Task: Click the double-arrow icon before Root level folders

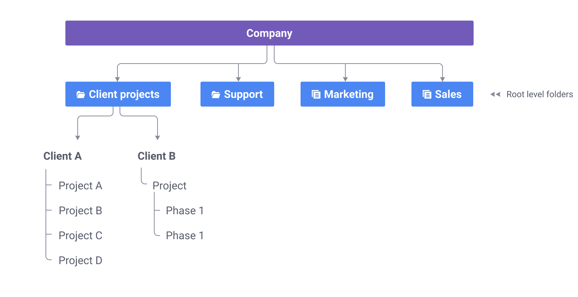Action: pyautogui.click(x=495, y=94)
